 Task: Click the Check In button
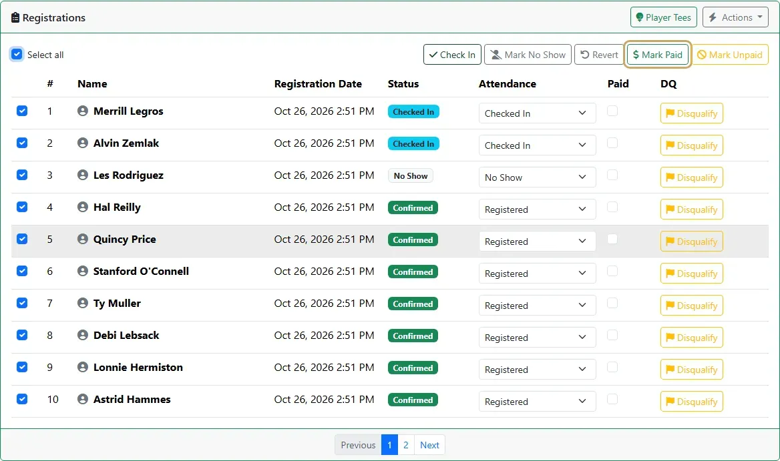click(452, 55)
